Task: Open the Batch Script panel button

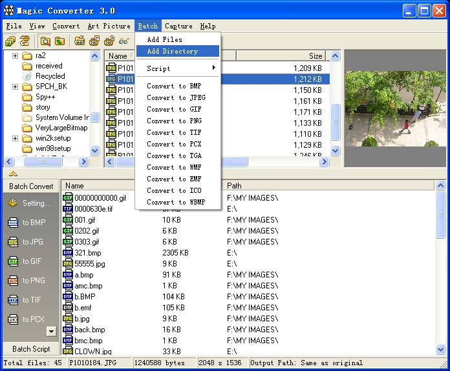Action: click(31, 349)
